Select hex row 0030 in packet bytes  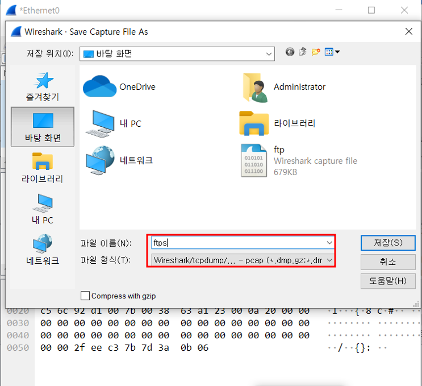tap(175, 323)
